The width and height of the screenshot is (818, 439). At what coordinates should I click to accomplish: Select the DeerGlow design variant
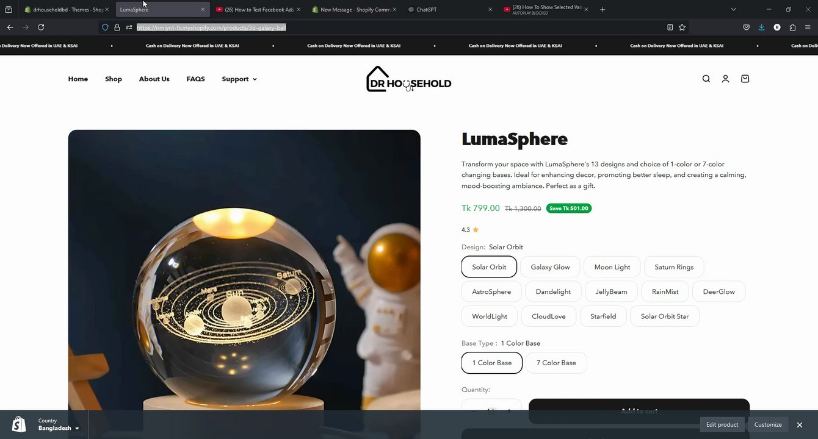coord(718,291)
